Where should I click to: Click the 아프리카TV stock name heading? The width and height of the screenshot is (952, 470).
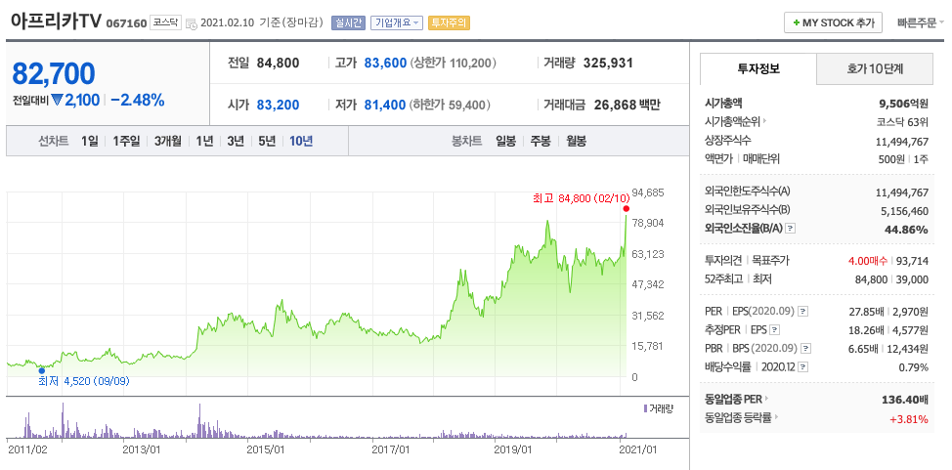coord(57,21)
